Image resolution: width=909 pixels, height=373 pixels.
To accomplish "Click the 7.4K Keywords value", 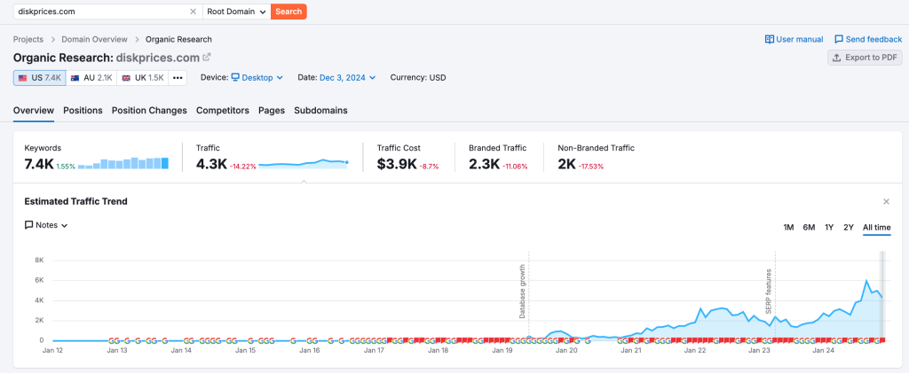I will point(39,164).
